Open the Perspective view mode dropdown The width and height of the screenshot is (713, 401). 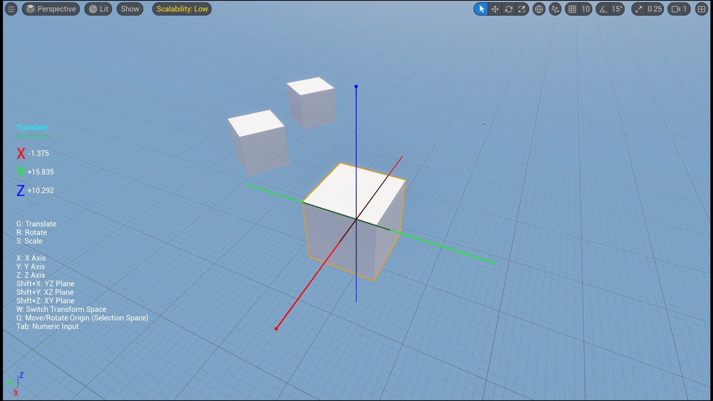(x=51, y=9)
